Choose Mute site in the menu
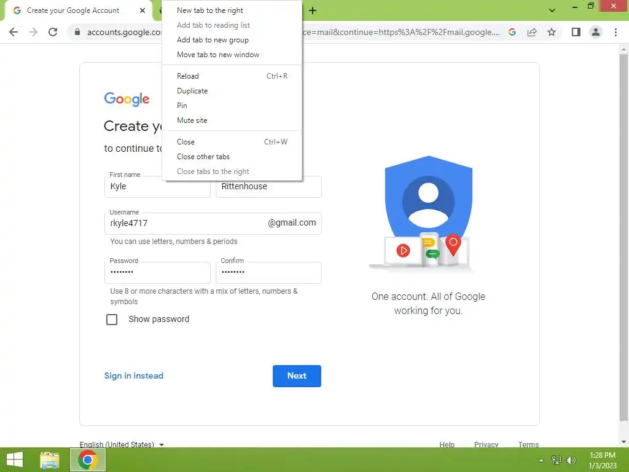 tap(232, 120)
